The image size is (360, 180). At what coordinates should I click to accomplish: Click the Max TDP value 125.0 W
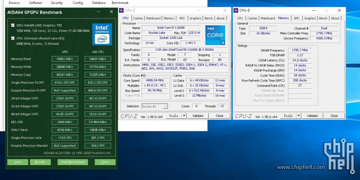click(194, 33)
